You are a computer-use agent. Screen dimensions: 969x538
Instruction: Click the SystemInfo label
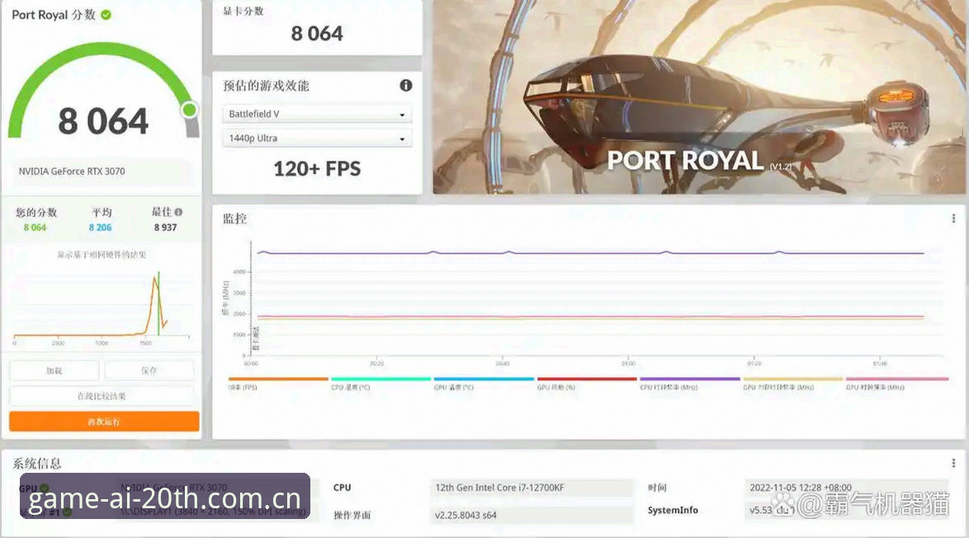click(673, 510)
